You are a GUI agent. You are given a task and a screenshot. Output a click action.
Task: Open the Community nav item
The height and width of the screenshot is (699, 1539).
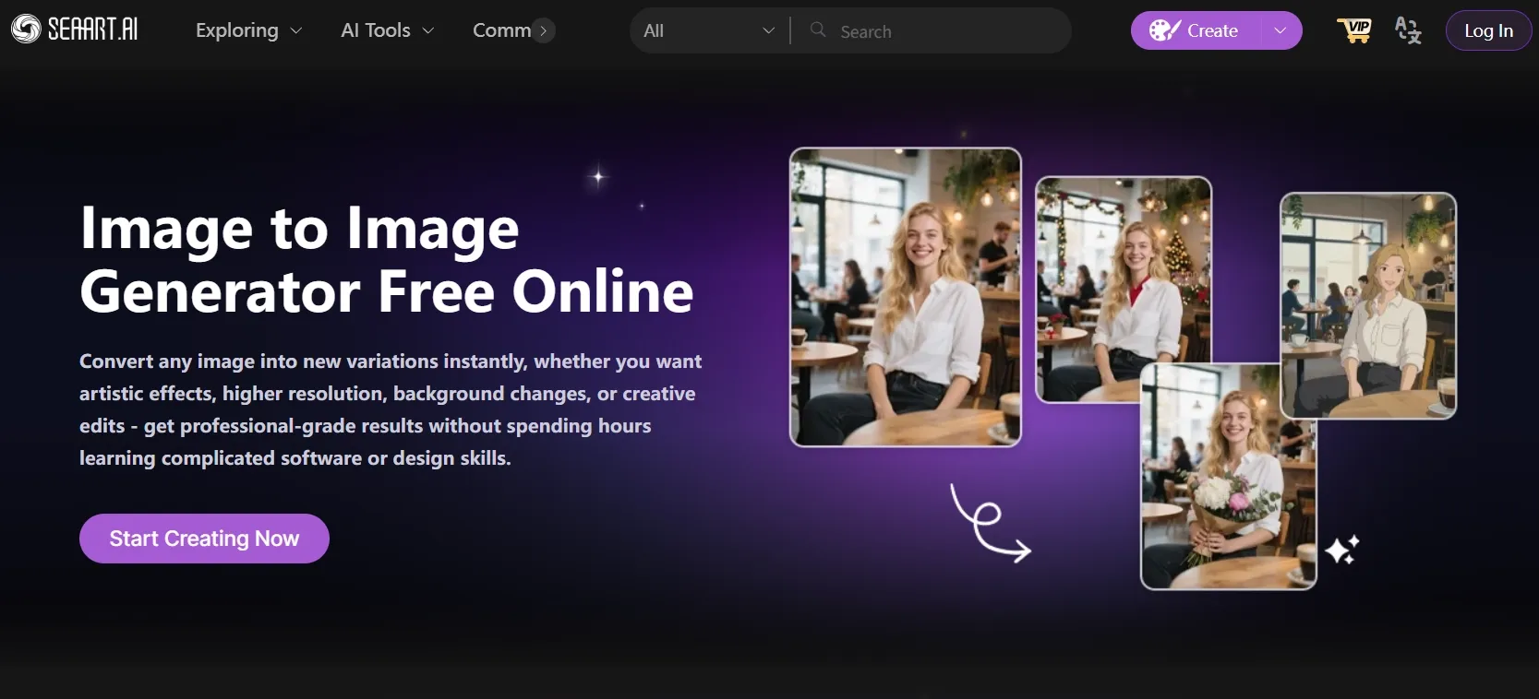tap(502, 30)
